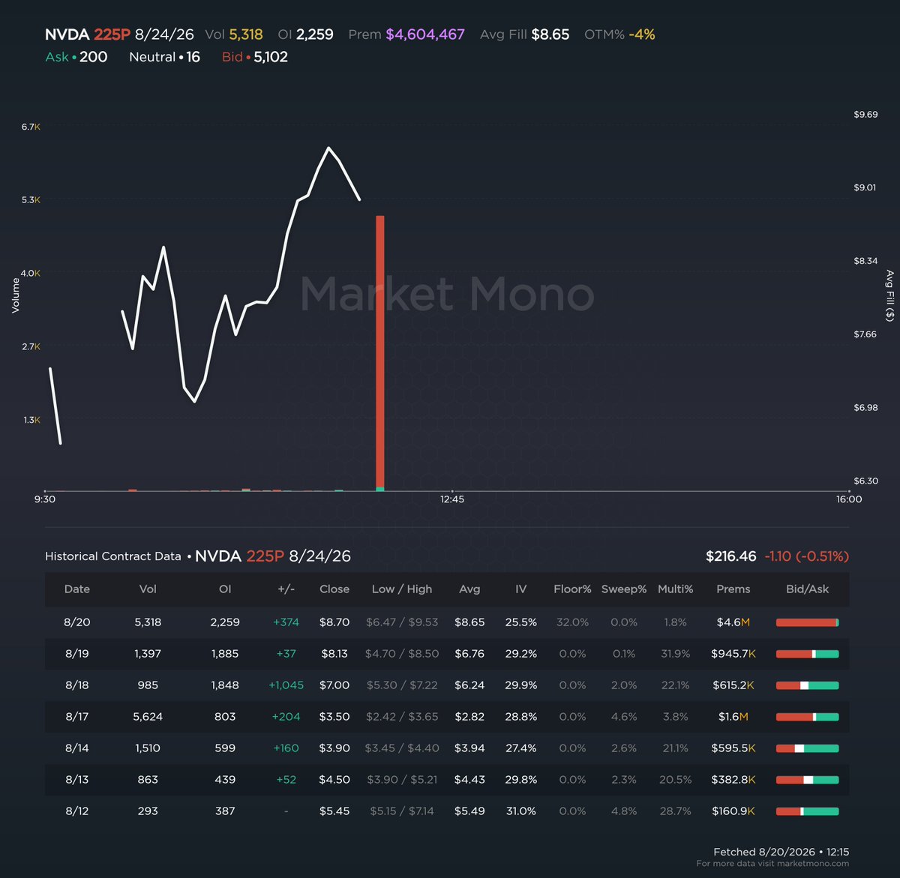Viewport: 900px width, 878px height.
Task: Click the 31.0% IV cell
Action: coord(520,811)
